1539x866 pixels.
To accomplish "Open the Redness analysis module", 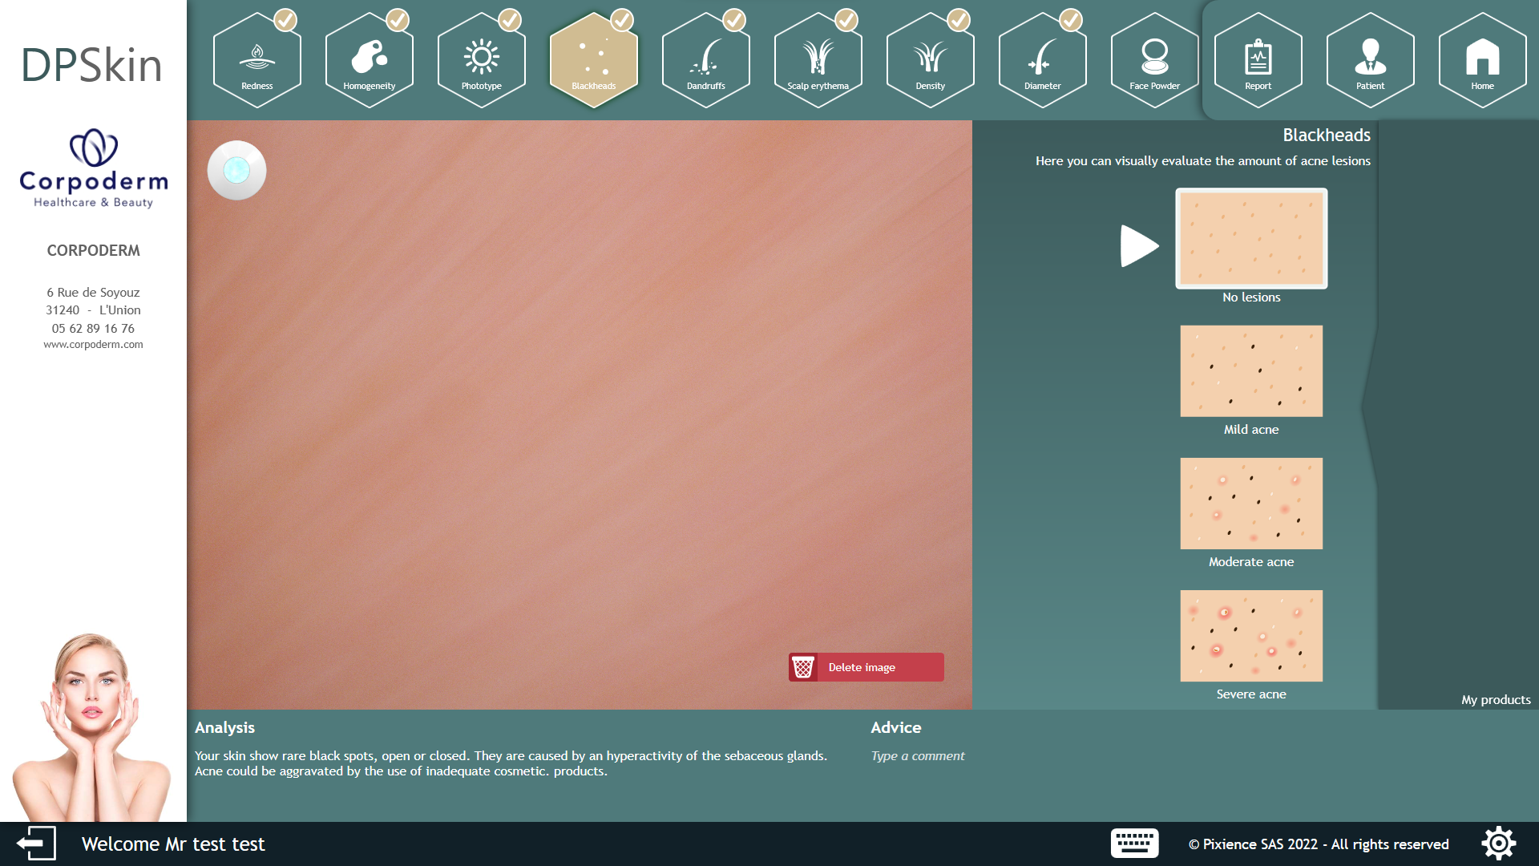I will coord(256,60).
